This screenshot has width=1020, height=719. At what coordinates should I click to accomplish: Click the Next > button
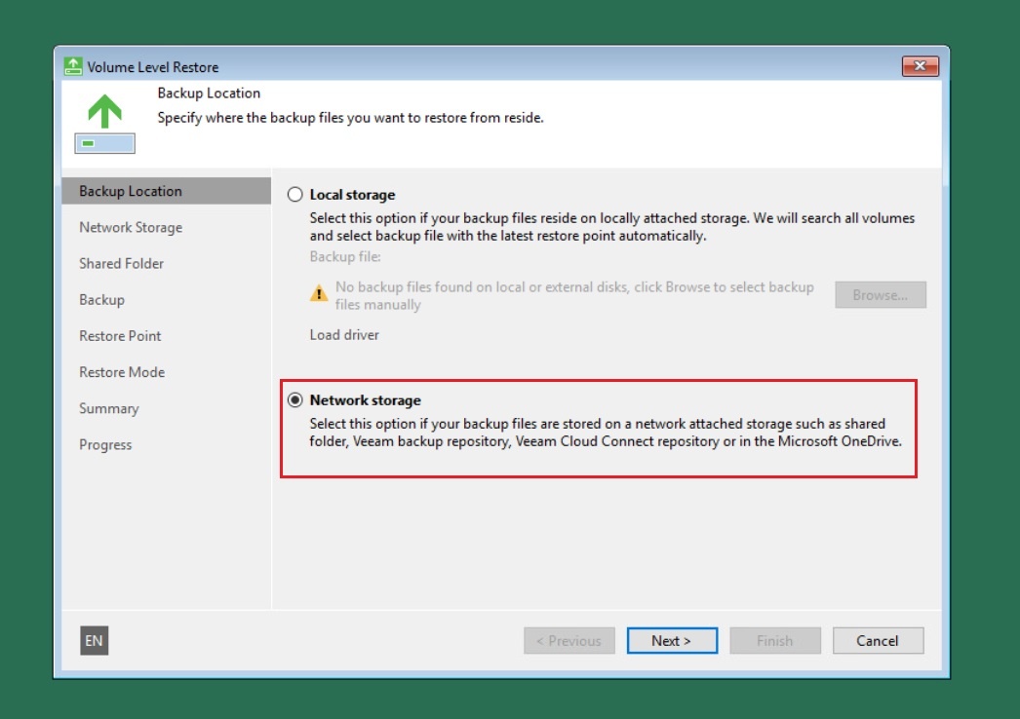(x=672, y=641)
